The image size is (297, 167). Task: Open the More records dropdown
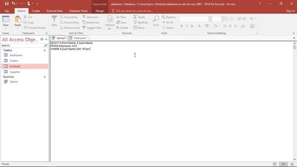point(140,28)
